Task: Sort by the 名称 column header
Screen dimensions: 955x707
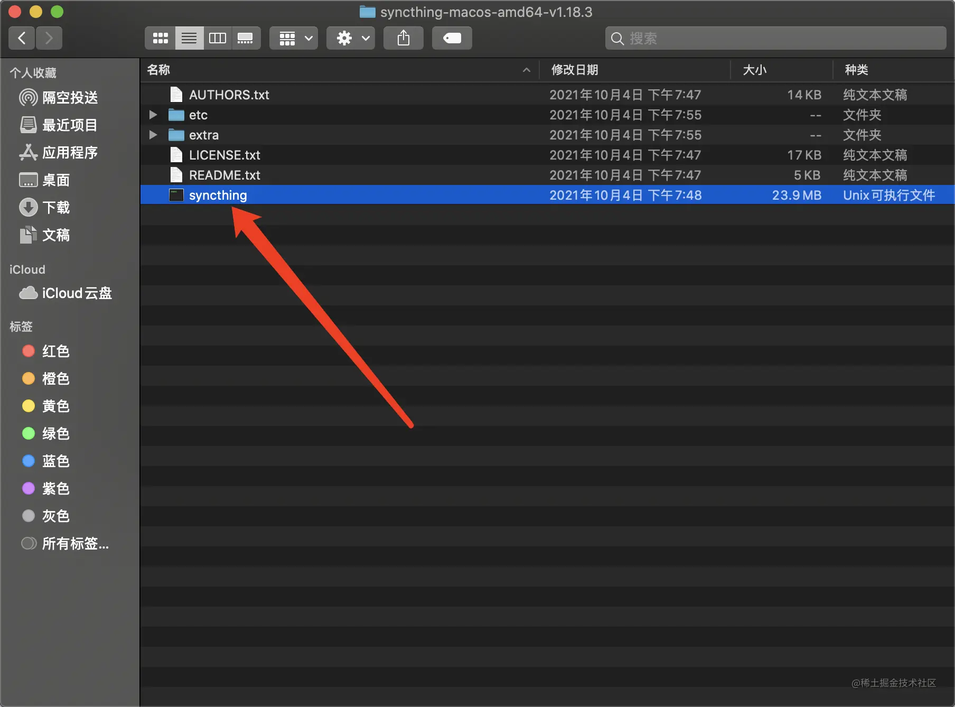Action: pos(339,70)
